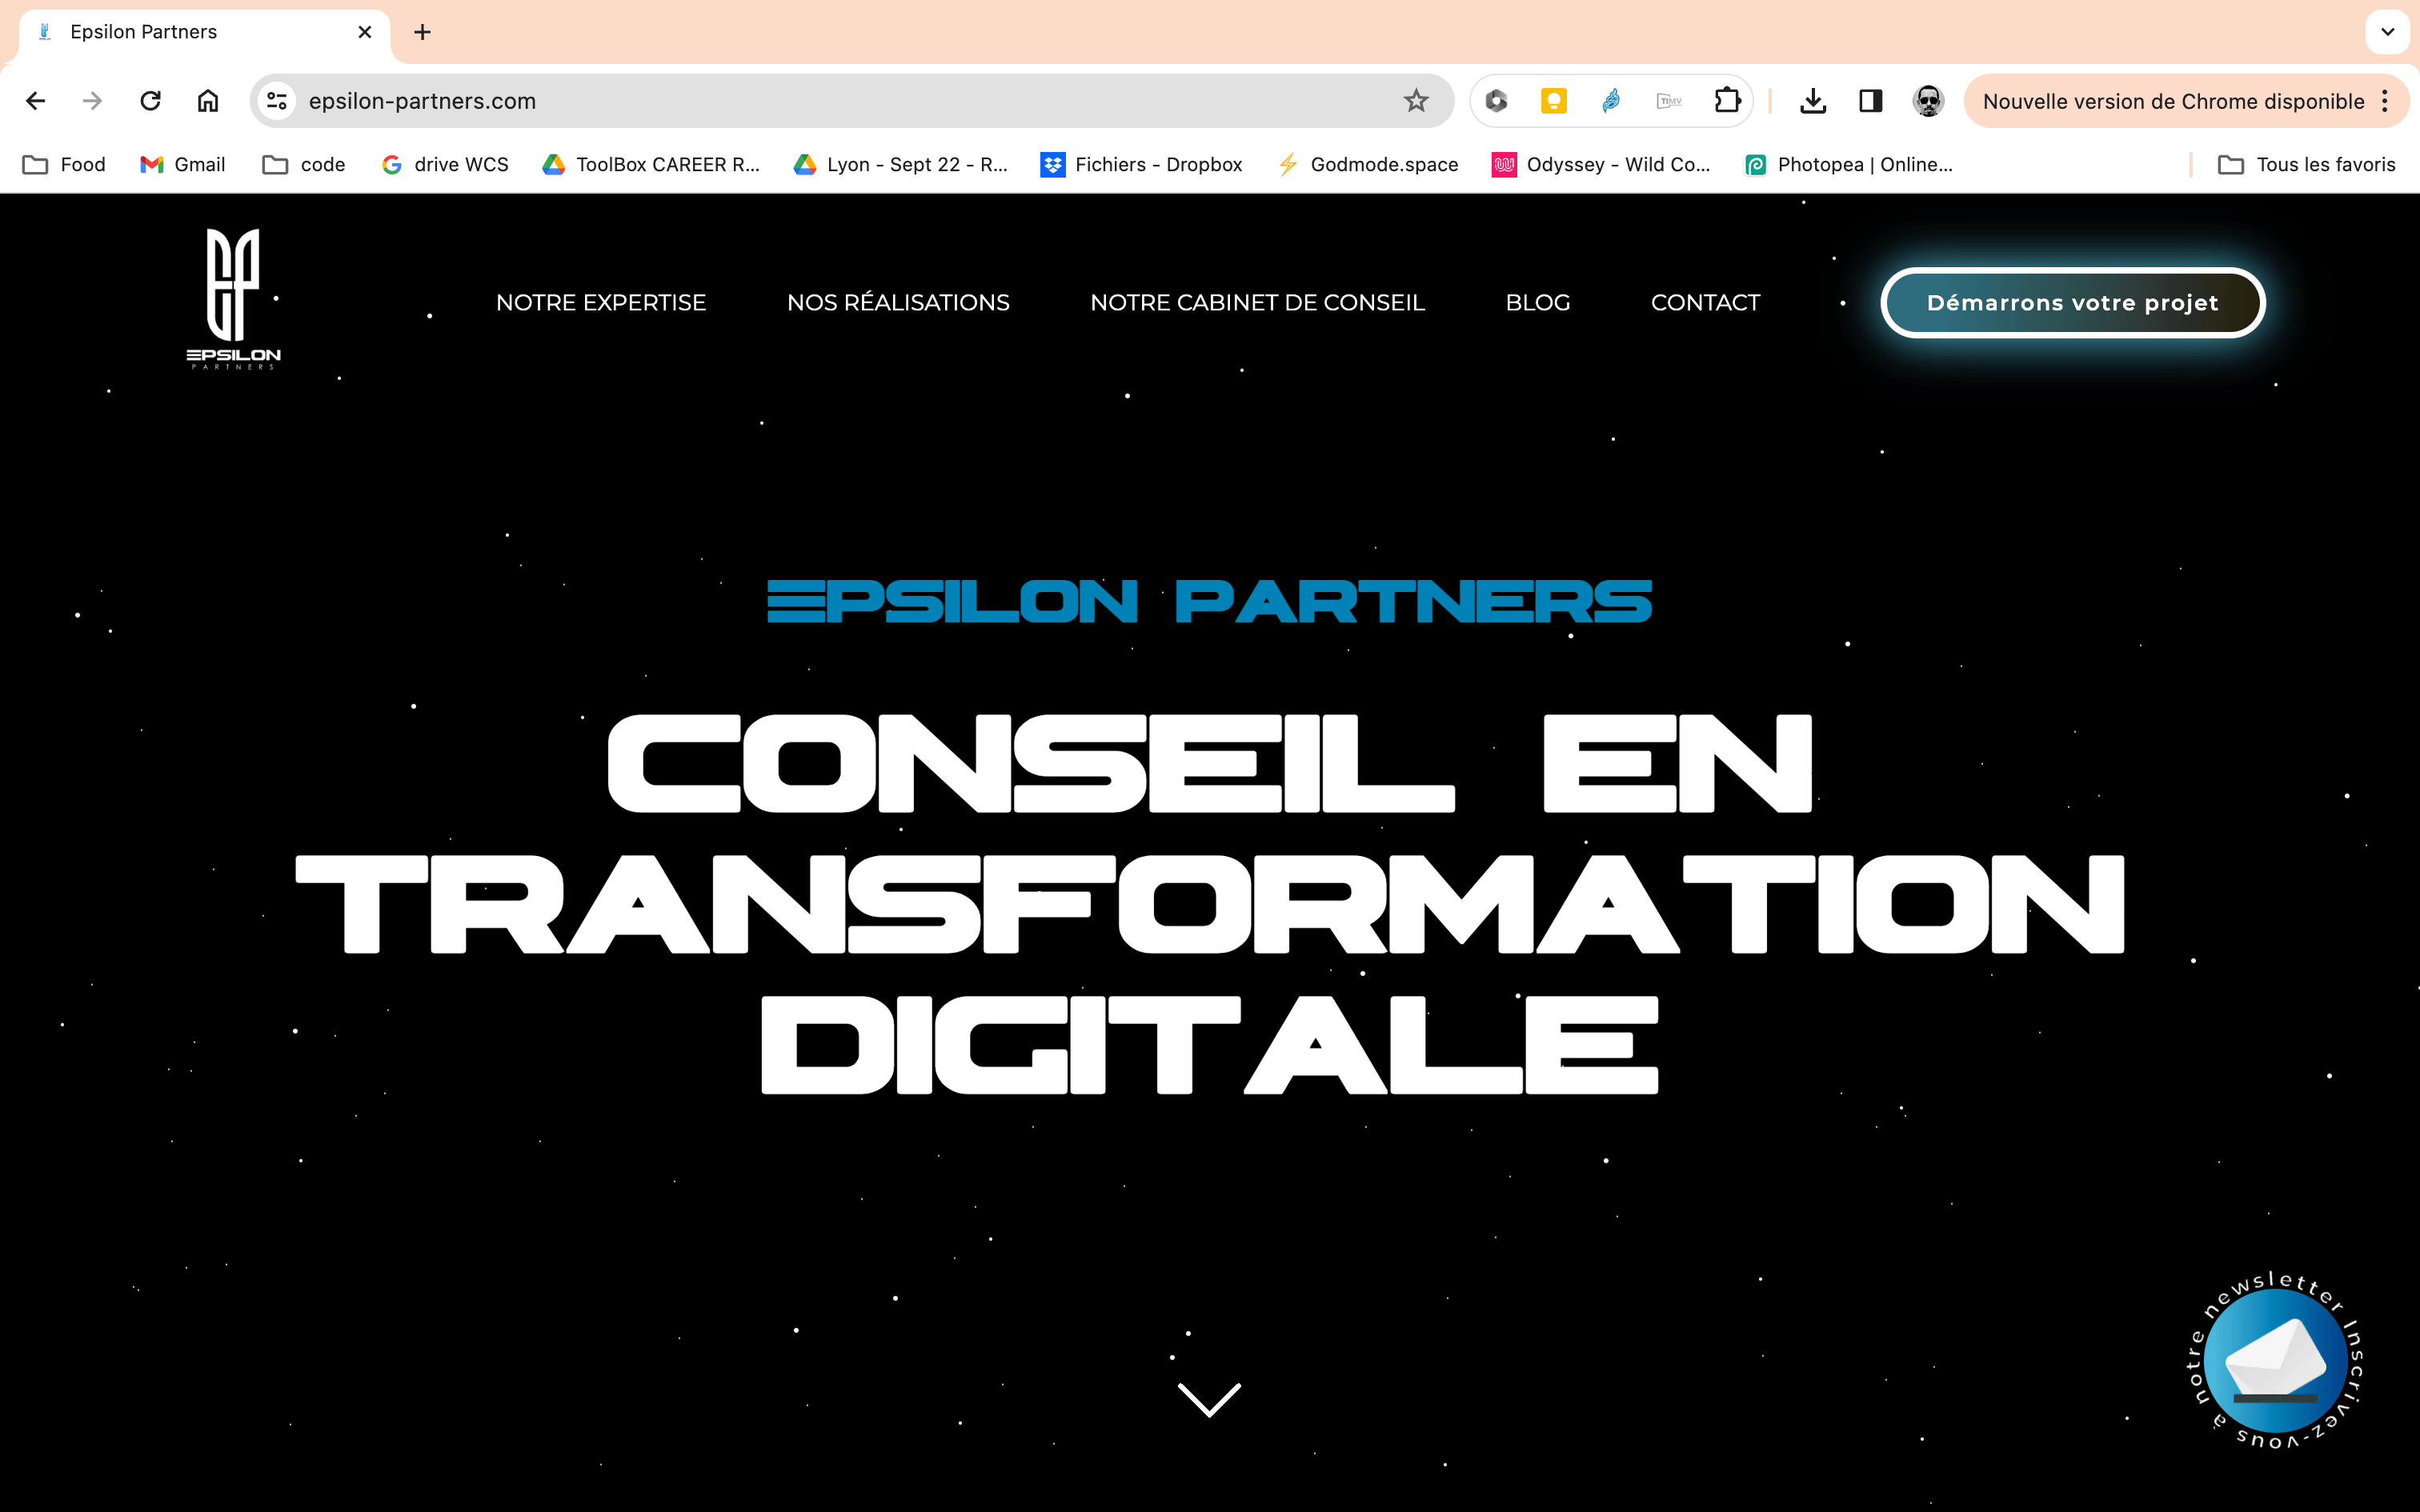Click the user profile avatar icon
The width and height of the screenshot is (2420, 1512).
pyautogui.click(x=1928, y=101)
